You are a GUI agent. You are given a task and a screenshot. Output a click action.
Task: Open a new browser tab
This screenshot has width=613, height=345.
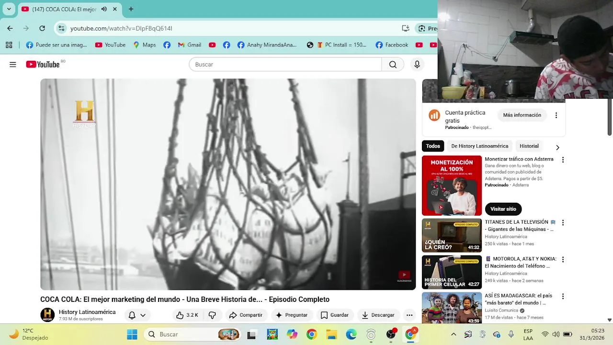[x=131, y=9]
